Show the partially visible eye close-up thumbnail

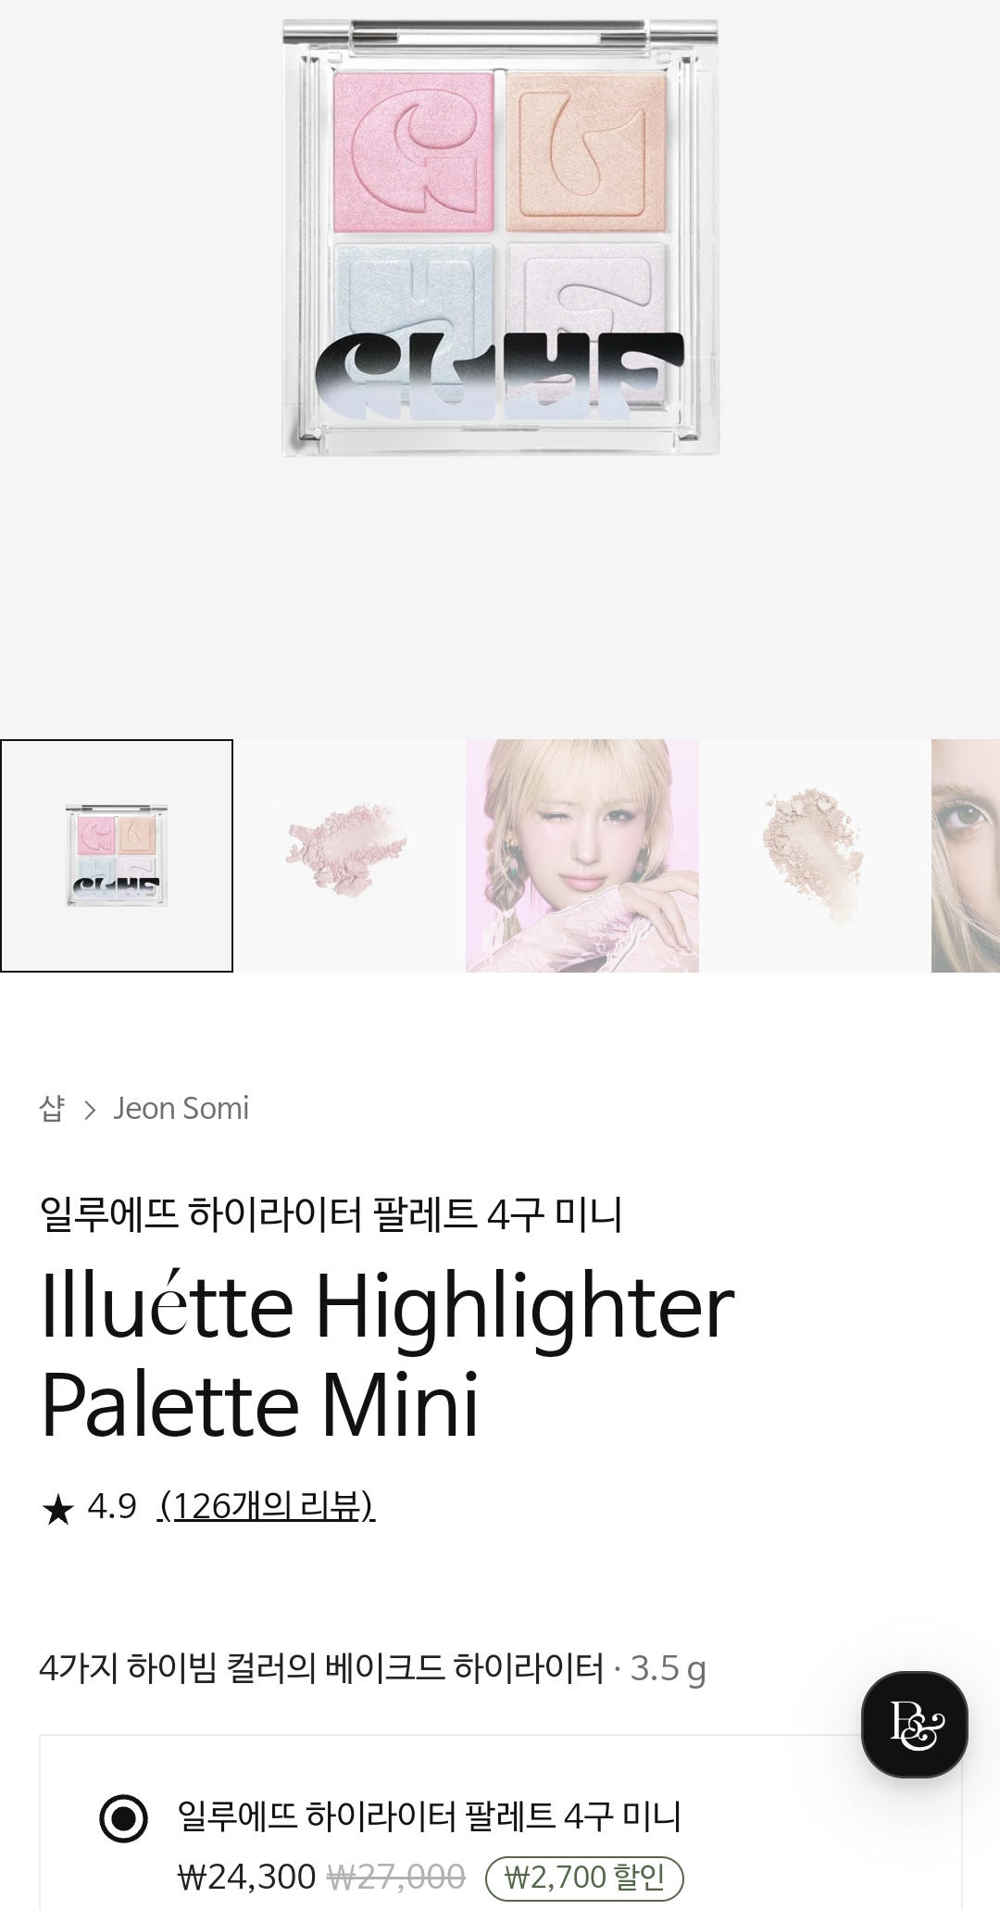(x=966, y=855)
